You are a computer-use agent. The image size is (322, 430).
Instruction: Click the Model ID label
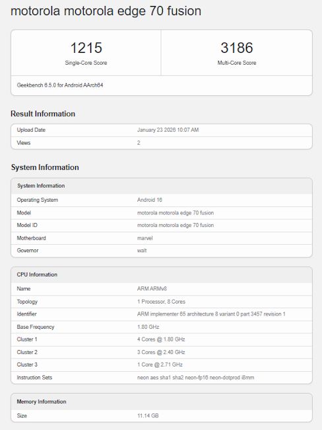coord(27,225)
